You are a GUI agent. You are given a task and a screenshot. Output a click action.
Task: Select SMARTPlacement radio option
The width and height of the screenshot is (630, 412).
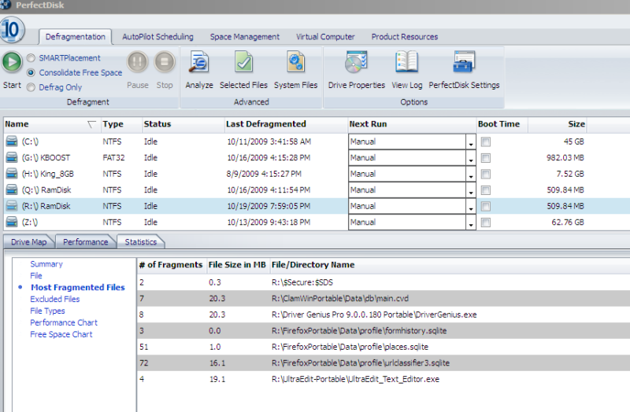[x=31, y=57]
